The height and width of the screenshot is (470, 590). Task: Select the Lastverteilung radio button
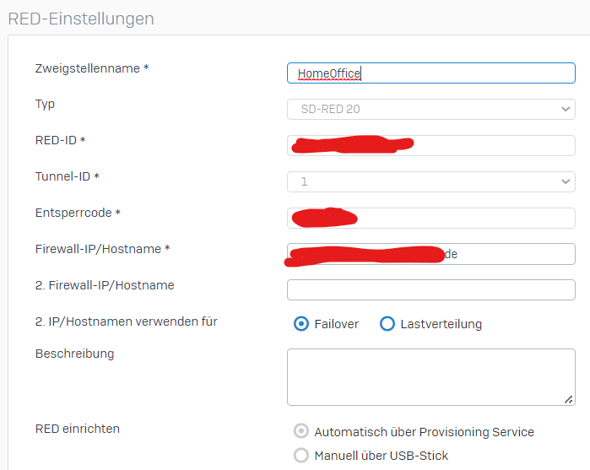pos(387,324)
